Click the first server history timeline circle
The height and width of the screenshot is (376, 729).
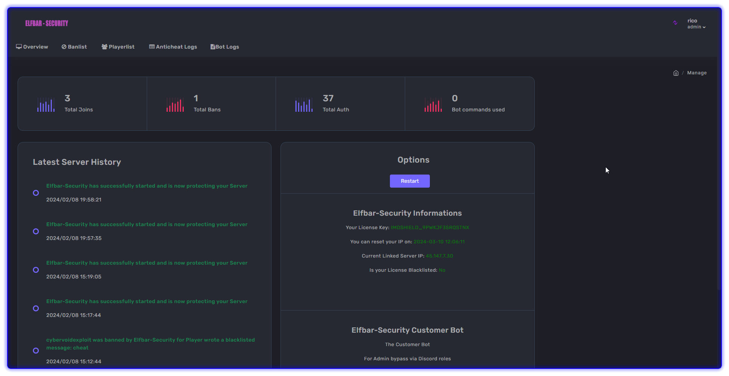(x=35, y=192)
